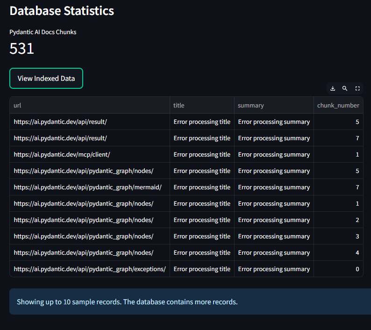371x330 pixels.
Task: Select the Pydantic AI Docs Chunks label
Action: (x=43, y=32)
